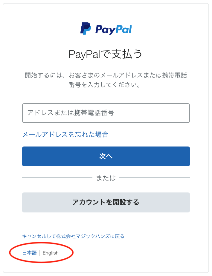Viewport: 212px width, 276px height.
Task: Click the blue 次へ button
Action: [106, 156]
